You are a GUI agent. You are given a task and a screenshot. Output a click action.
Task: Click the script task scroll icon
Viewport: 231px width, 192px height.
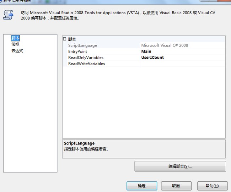pyautogui.click(x=9, y=15)
